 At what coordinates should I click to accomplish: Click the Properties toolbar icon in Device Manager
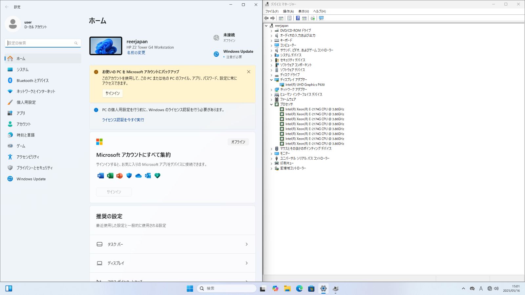(x=289, y=18)
